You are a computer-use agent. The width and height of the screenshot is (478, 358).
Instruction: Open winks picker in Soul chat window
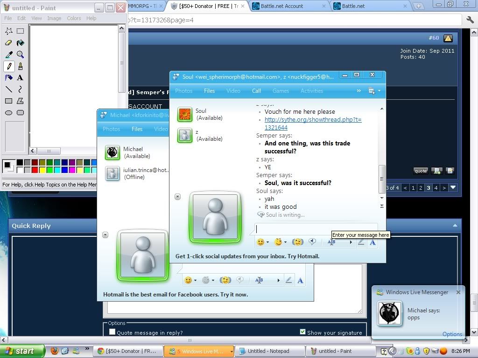278,242
